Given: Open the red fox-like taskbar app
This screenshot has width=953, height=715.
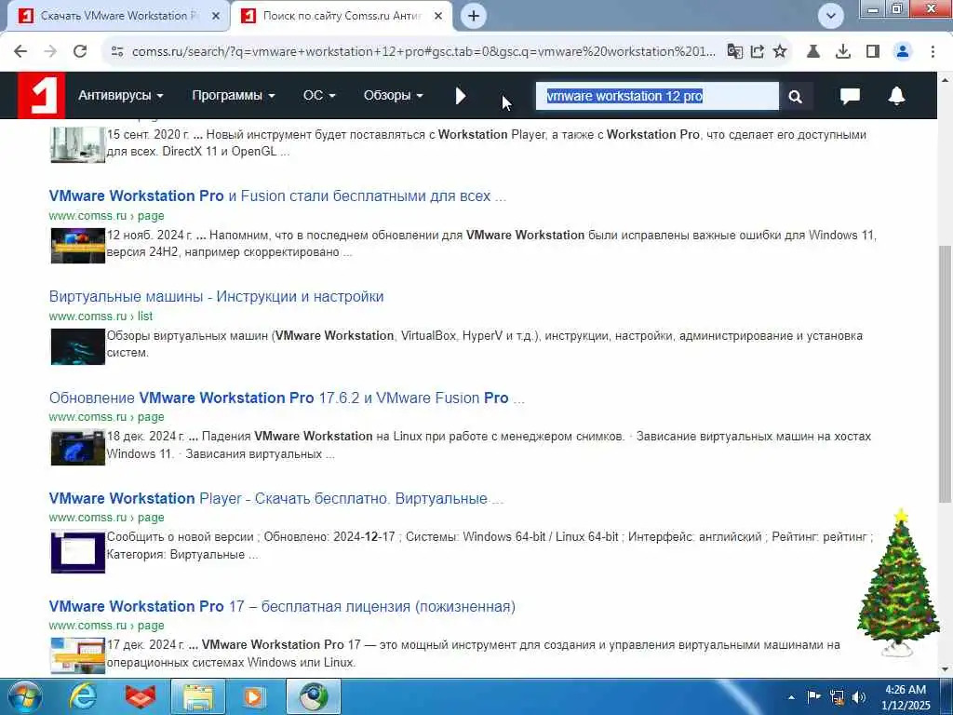Looking at the screenshot, I should click(141, 696).
